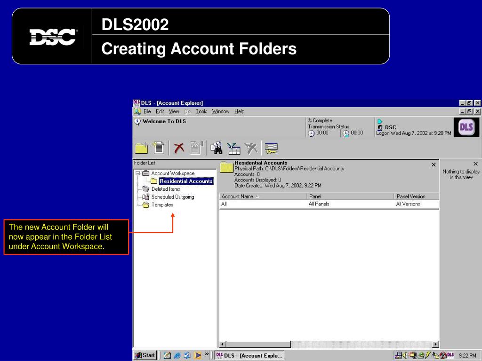This screenshot has height=361, width=482.
Task: Click the Welcome To DLS info icon
Action: (x=137, y=122)
